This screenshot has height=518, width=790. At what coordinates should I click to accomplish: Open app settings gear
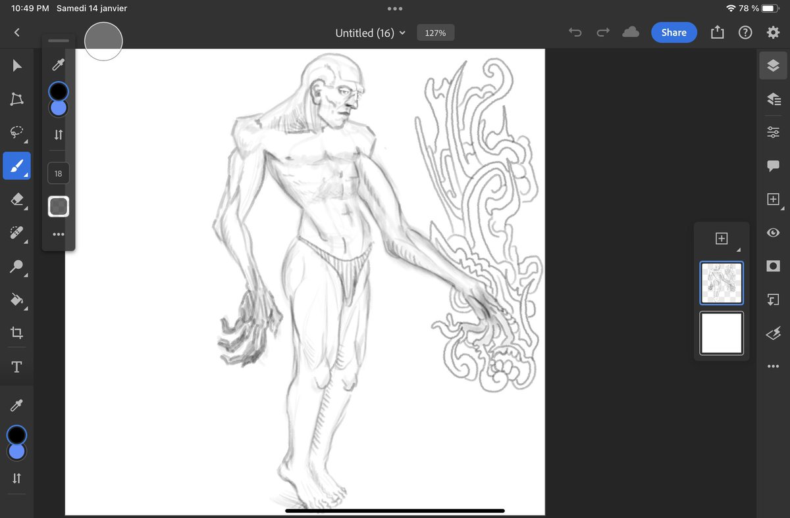(x=773, y=32)
